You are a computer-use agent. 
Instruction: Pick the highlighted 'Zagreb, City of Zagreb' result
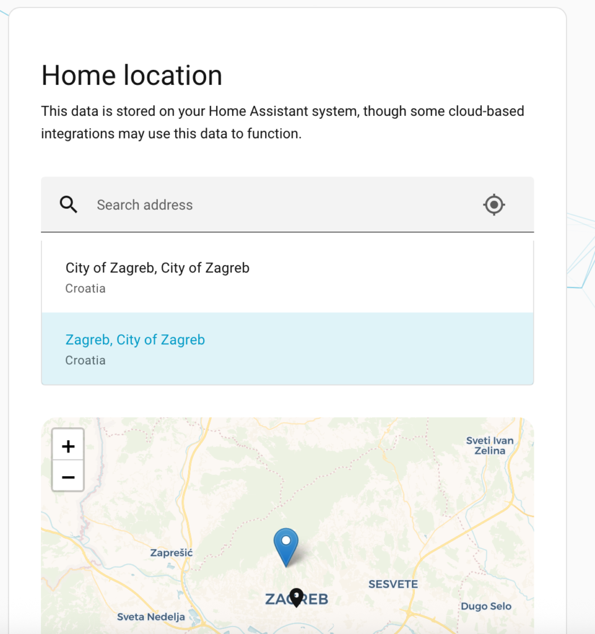coord(287,349)
